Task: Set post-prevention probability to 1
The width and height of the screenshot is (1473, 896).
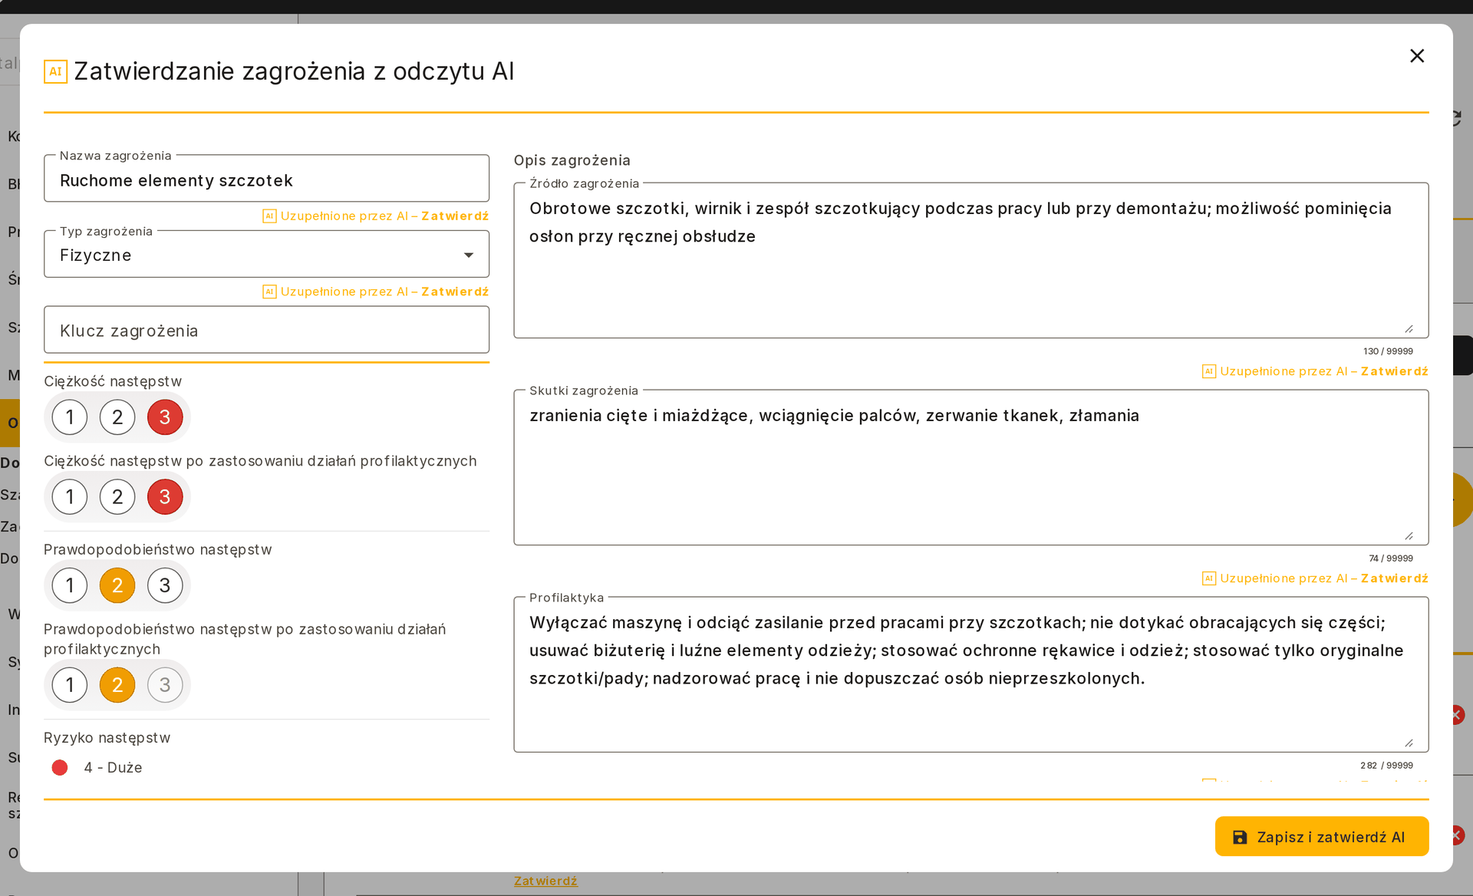Action: tap(70, 685)
